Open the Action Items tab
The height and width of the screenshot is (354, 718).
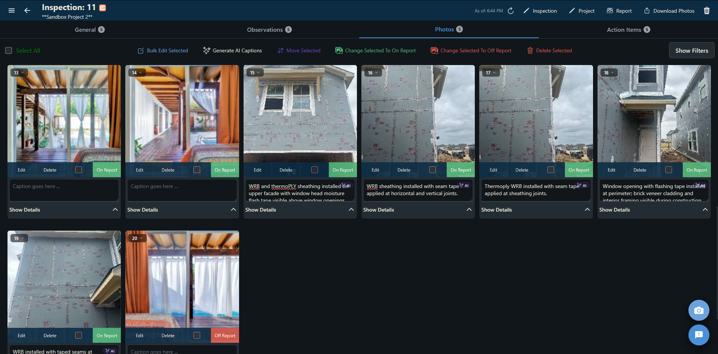point(628,30)
